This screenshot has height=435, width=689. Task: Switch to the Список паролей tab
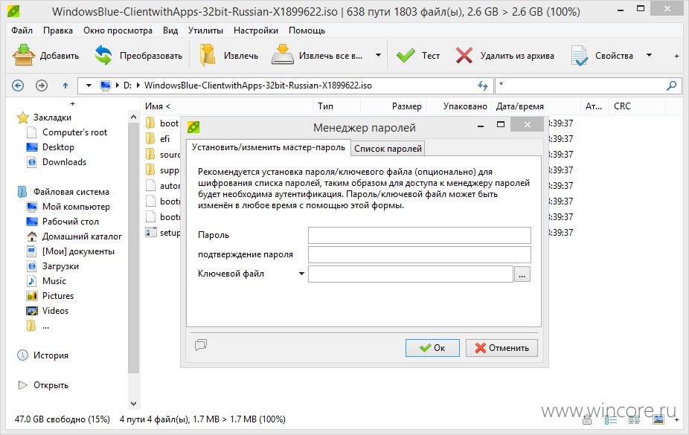tap(388, 149)
